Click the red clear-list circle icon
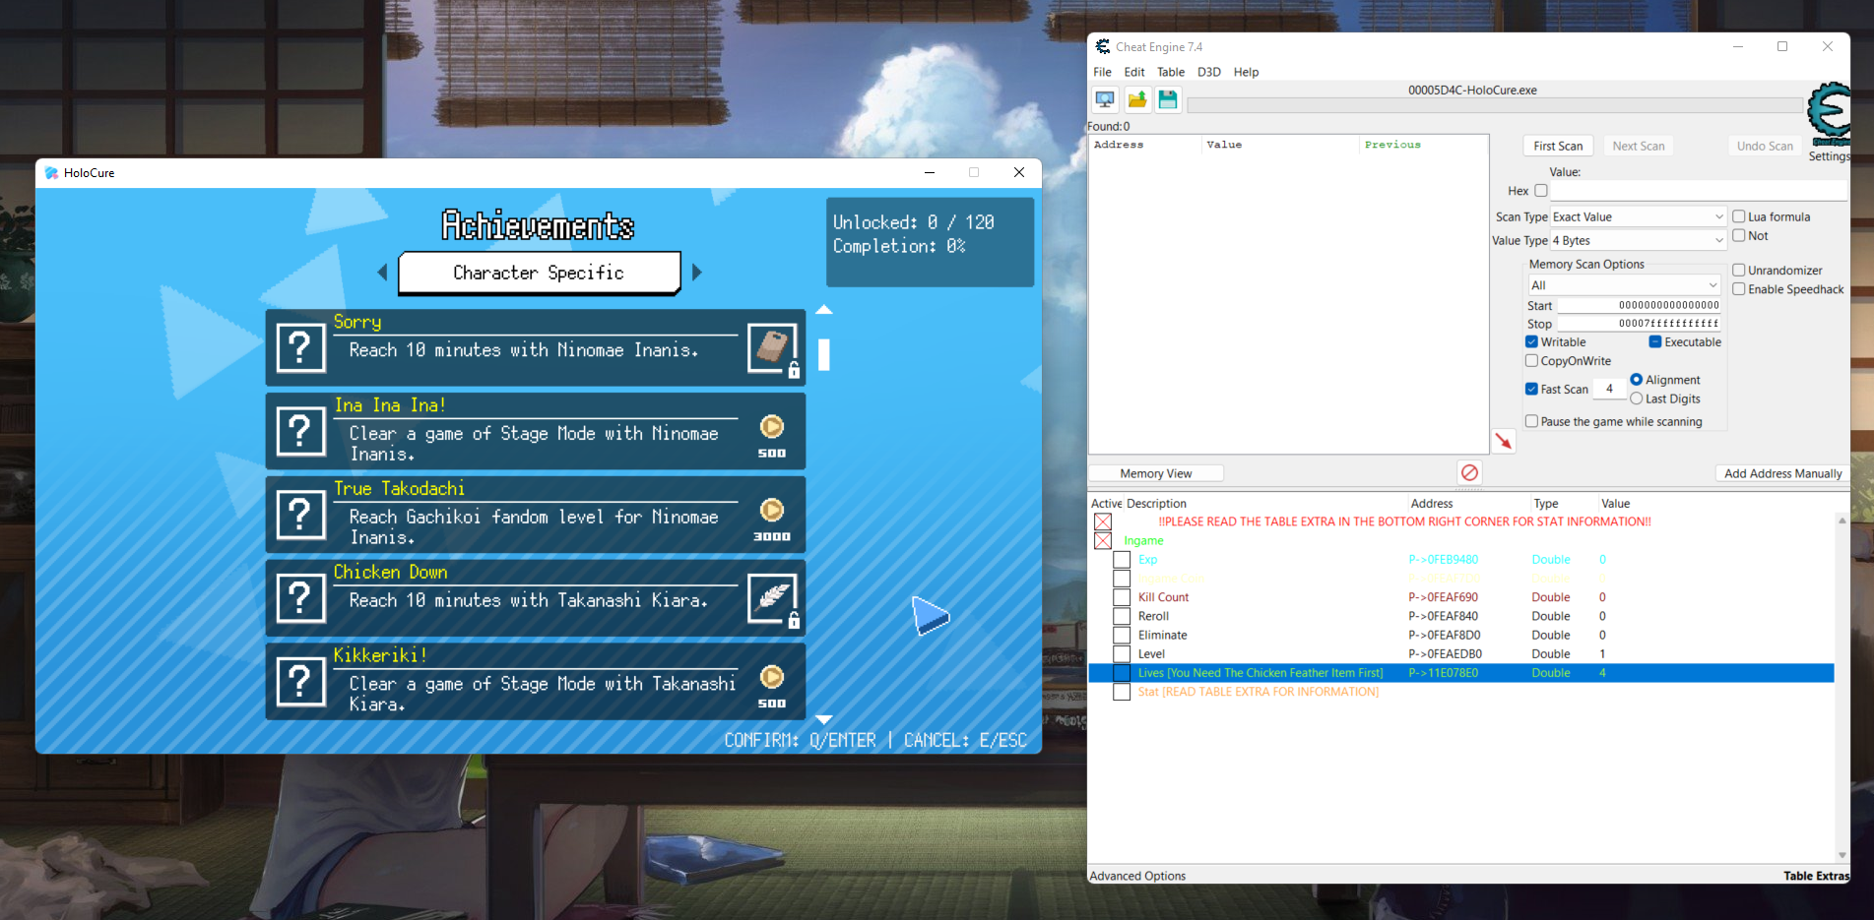The height and width of the screenshot is (920, 1874). point(1469,472)
